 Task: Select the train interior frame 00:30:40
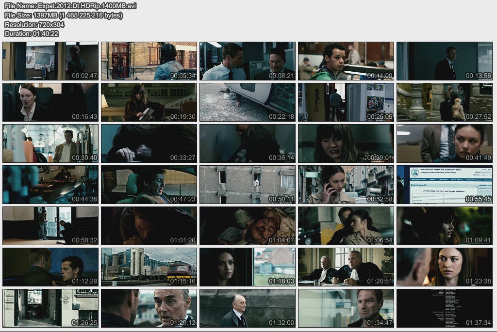pos(50,143)
